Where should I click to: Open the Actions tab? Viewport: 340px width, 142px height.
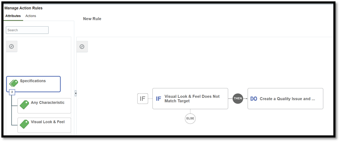click(31, 16)
